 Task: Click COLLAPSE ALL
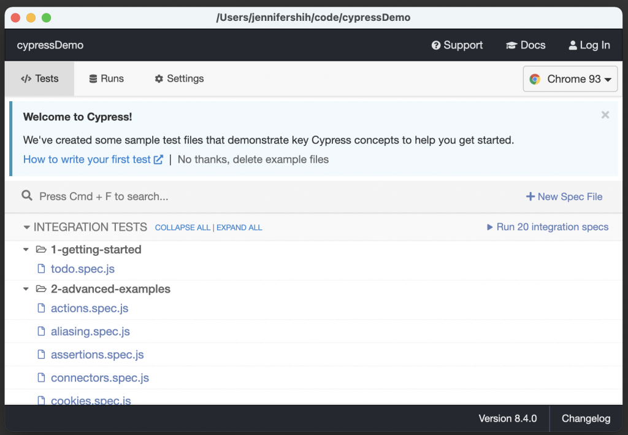tap(183, 228)
